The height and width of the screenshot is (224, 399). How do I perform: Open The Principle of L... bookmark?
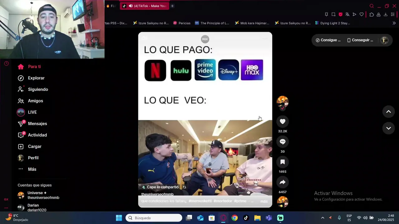click(212, 23)
